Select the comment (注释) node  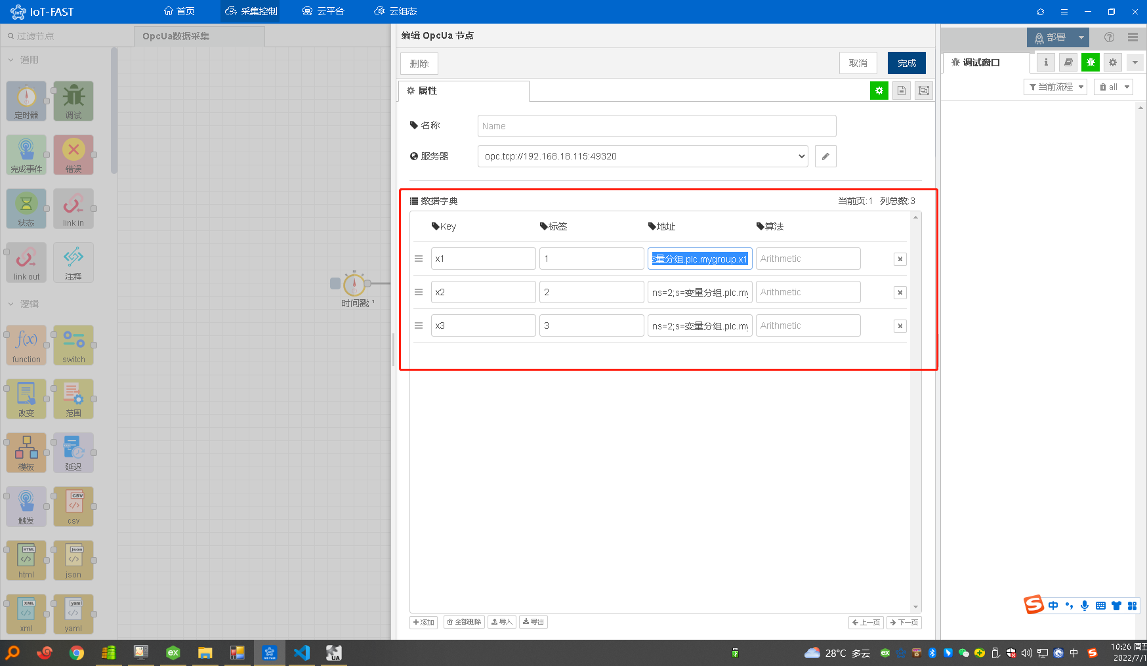(x=73, y=262)
